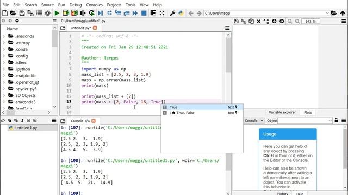The height and width of the screenshot is (195, 348).
Task: Go forward using right arrow icon
Action: pos(199,13)
